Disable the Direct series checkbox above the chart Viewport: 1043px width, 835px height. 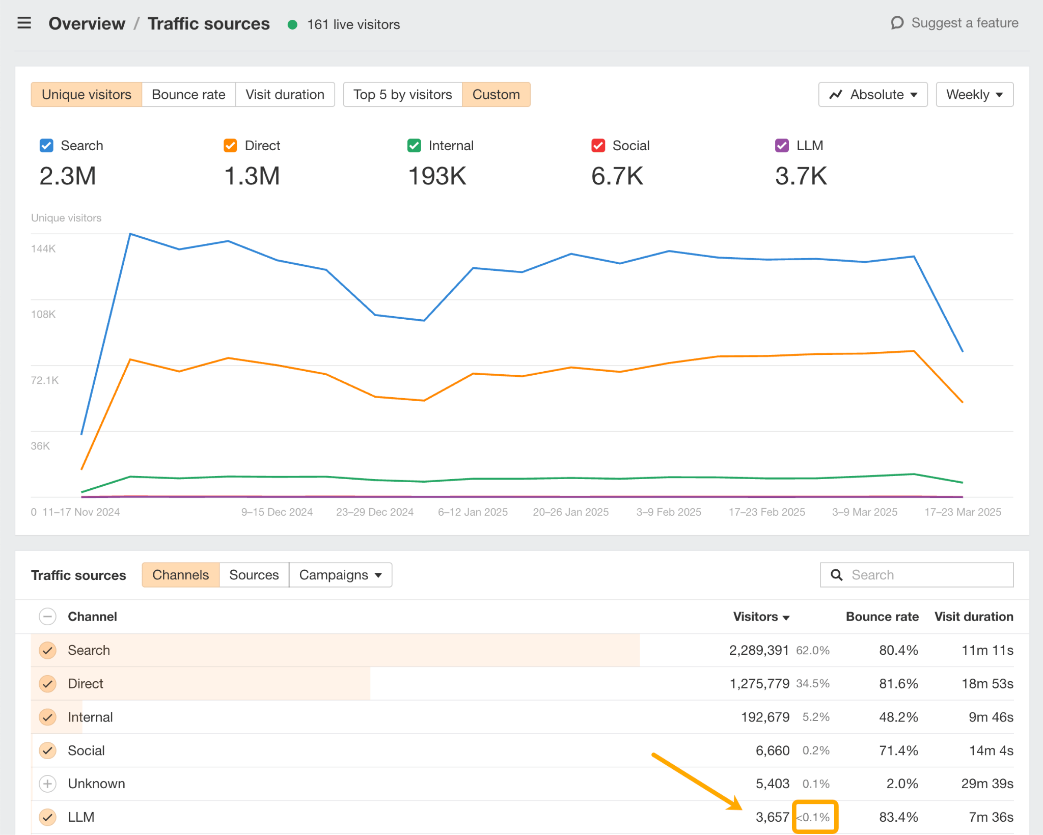pos(230,145)
